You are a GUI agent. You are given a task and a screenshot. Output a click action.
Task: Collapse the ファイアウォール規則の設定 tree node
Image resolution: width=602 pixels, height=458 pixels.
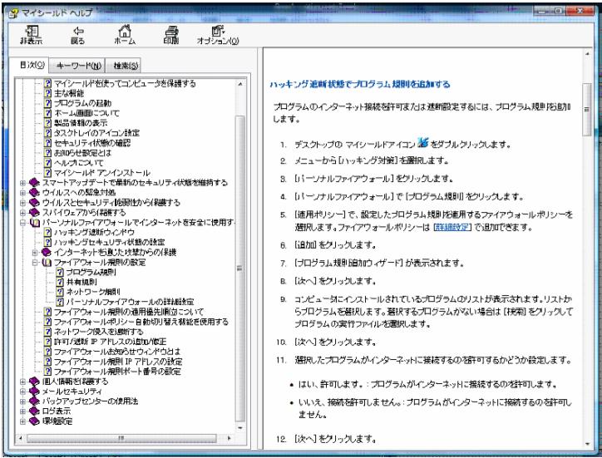34,262
